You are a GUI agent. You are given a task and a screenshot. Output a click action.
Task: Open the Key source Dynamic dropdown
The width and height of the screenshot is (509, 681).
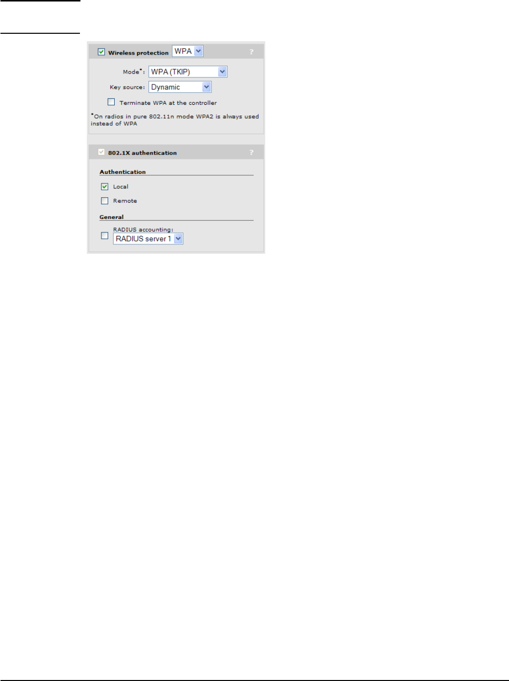click(x=180, y=87)
